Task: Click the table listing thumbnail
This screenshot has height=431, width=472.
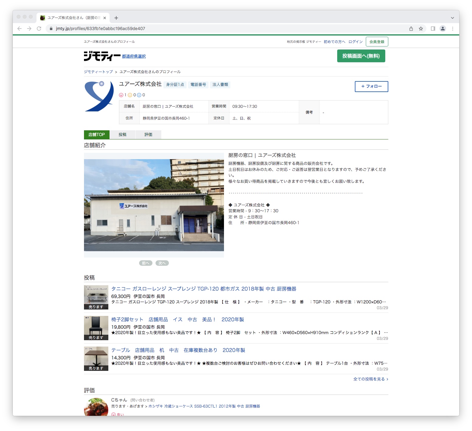Action: [96, 359]
